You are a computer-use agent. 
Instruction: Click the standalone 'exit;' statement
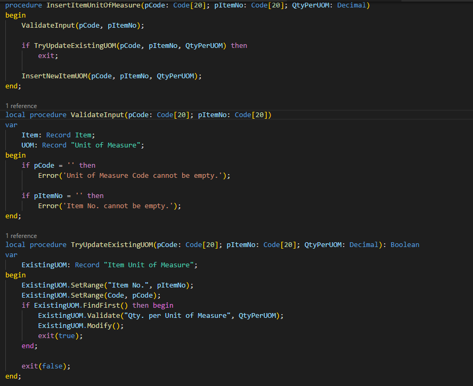click(x=48, y=56)
